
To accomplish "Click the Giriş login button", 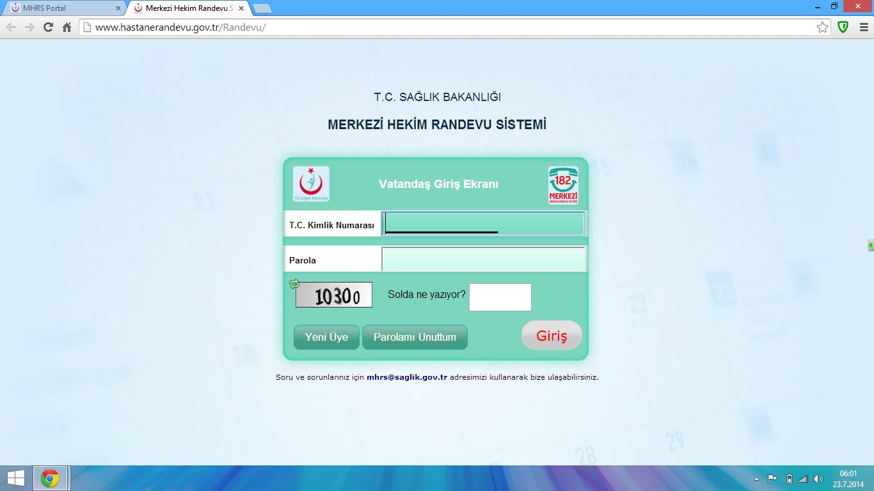I will 552,336.
